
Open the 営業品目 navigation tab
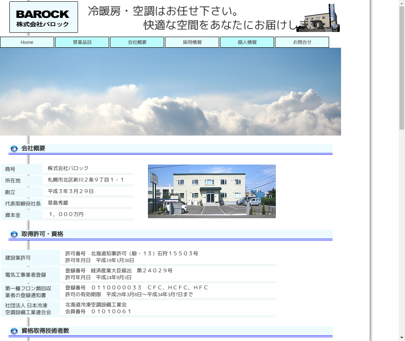[x=82, y=42]
